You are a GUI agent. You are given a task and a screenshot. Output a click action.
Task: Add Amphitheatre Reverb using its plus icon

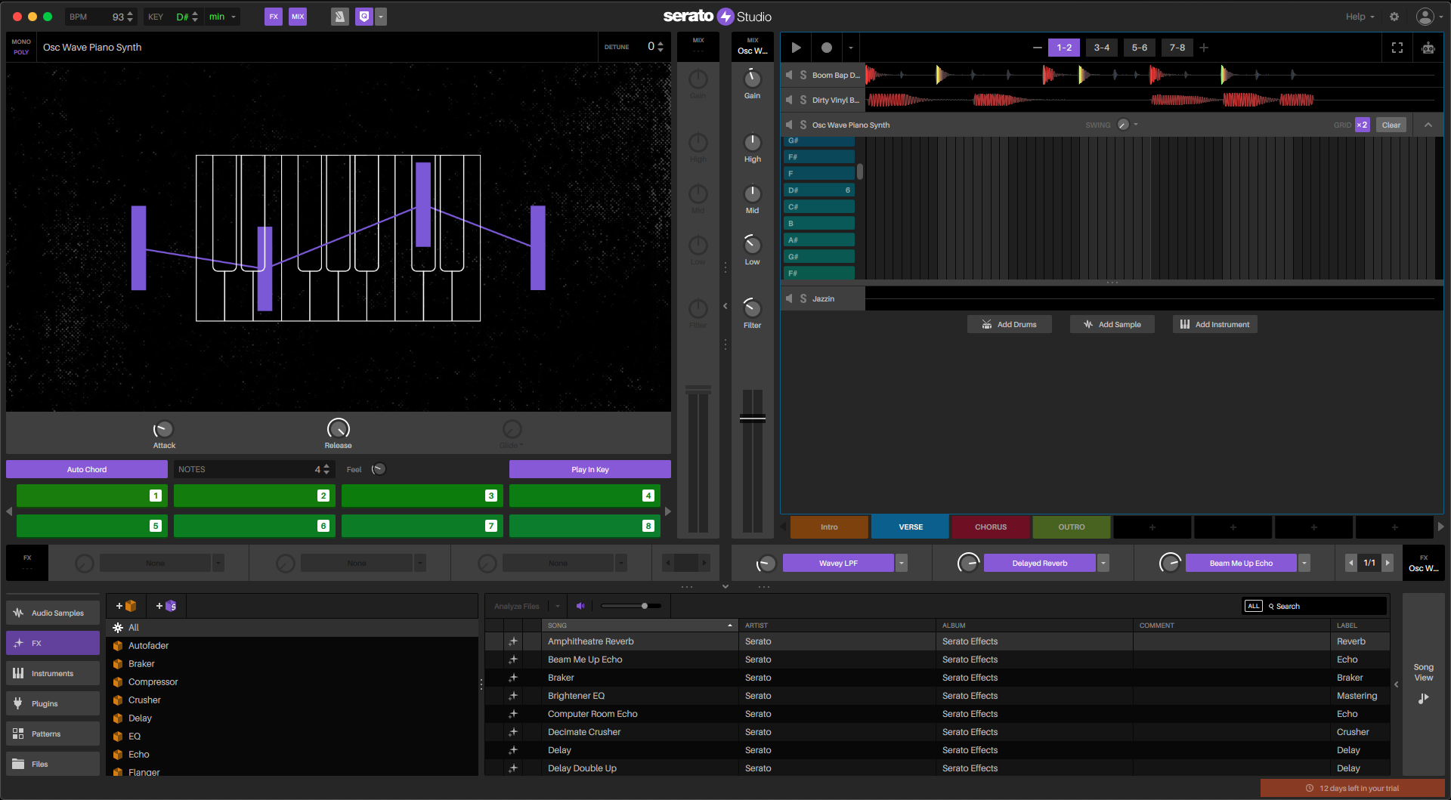pos(513,641)
